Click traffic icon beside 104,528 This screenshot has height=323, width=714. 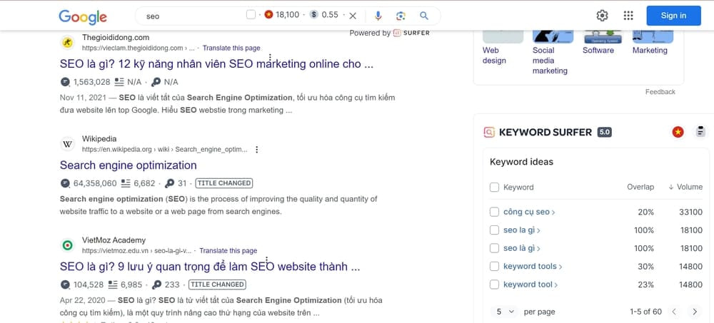(x=65, y=284)
